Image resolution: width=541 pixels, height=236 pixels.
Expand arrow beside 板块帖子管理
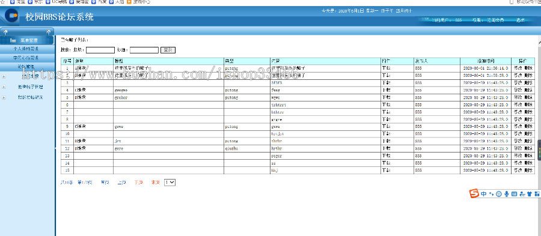(4, 87)
